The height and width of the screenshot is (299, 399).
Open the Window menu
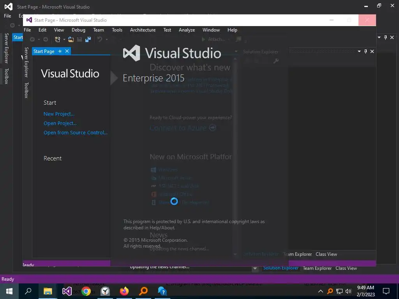tap(211, 30)
